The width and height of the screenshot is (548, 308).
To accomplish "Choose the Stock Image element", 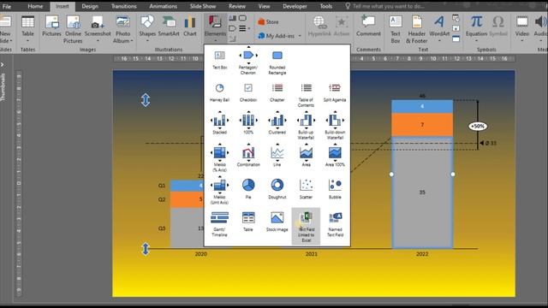I will pyautogui.click(x=277, y=222).
